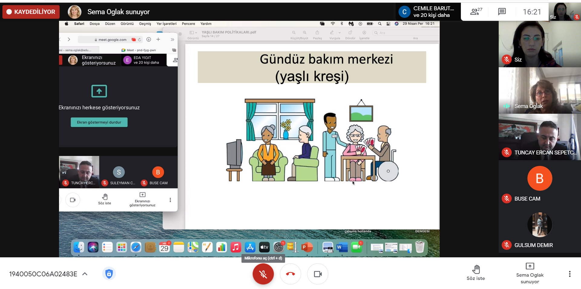Screen dimensions: 581x289
Task: Click the KAYDEDİLİYOR recording indicator
Action: [31, 12]
